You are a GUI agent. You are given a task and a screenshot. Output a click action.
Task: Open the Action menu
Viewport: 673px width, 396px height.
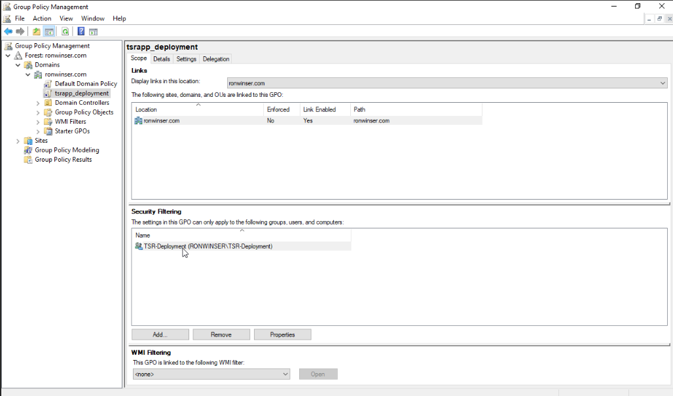pyautogui.click(x=42, y=18)
